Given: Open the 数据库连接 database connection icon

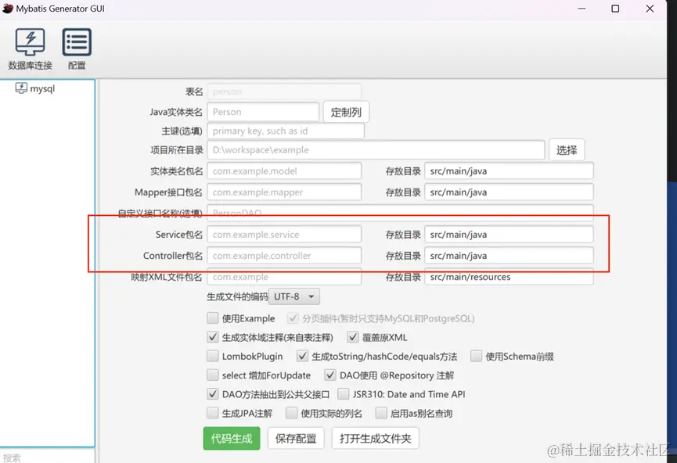Looking at the screenshot, I should (30, 48).
